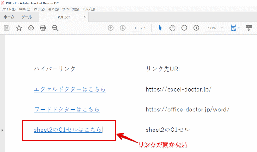Viewport: 257px width, 152px height.
Task: Click the star bookmark icon in toolbar
Action: (x=19, y=28)
